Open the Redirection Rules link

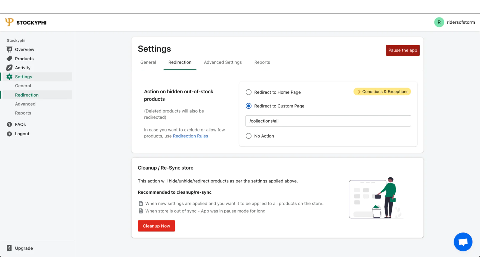190,136
